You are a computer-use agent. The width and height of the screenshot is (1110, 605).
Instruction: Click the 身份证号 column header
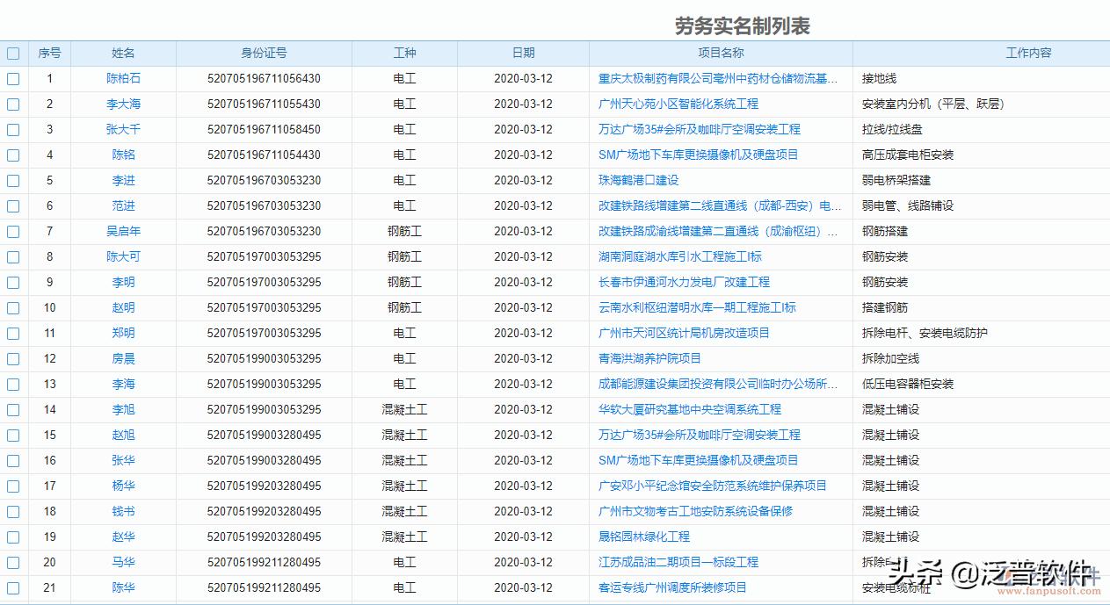265,53
